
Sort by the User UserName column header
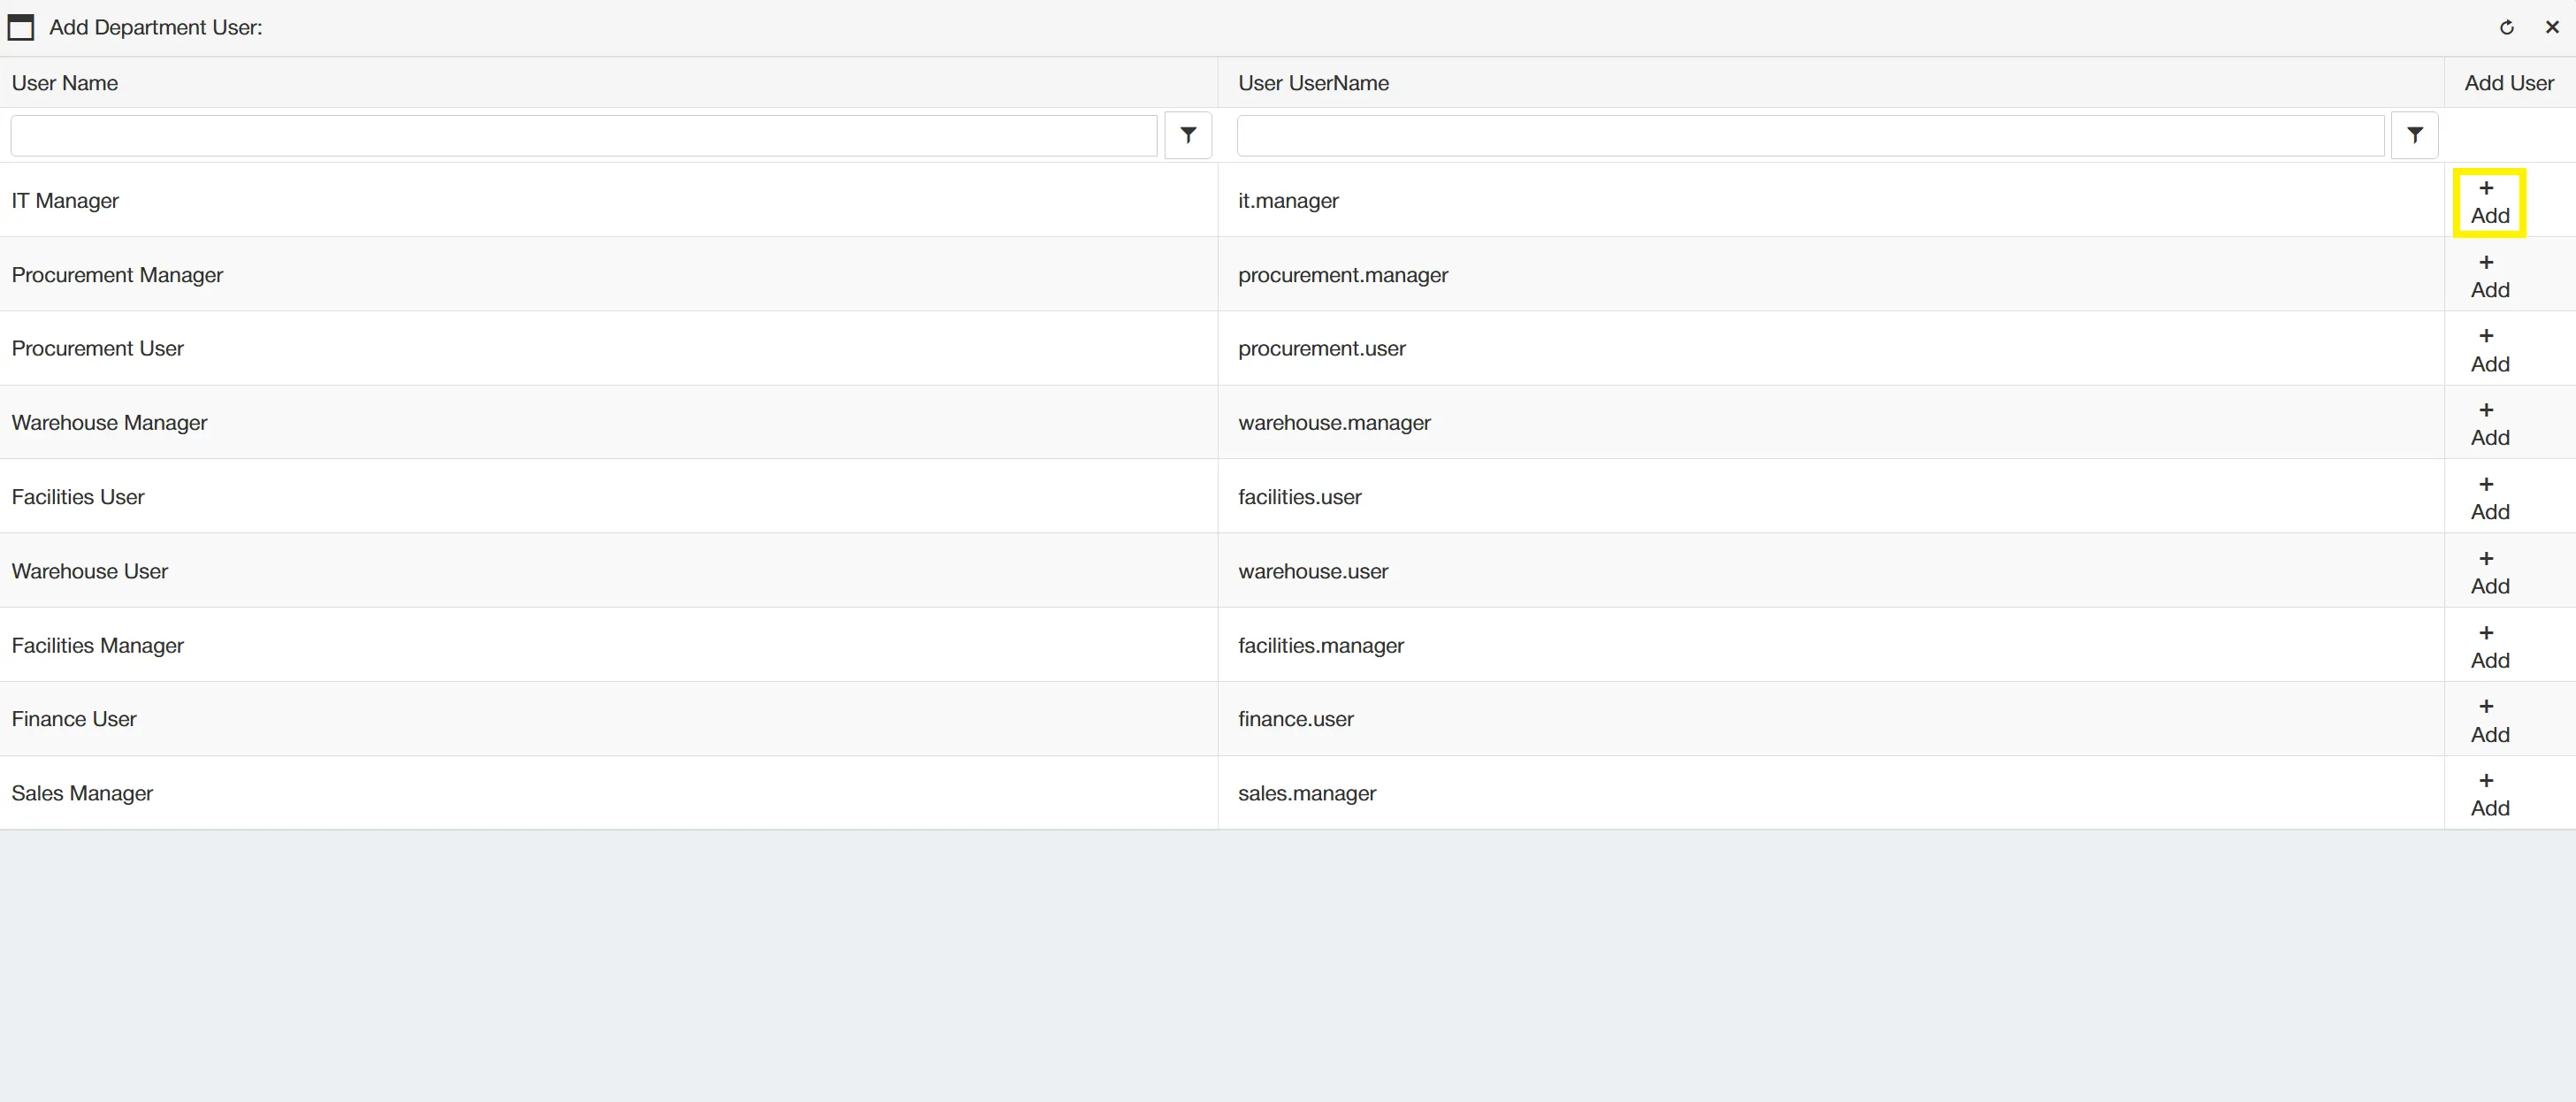tap(1831, 83)
